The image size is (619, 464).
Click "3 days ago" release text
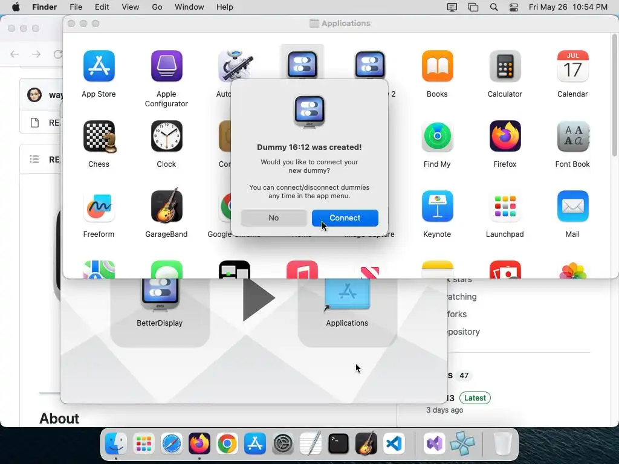point(444,410)
